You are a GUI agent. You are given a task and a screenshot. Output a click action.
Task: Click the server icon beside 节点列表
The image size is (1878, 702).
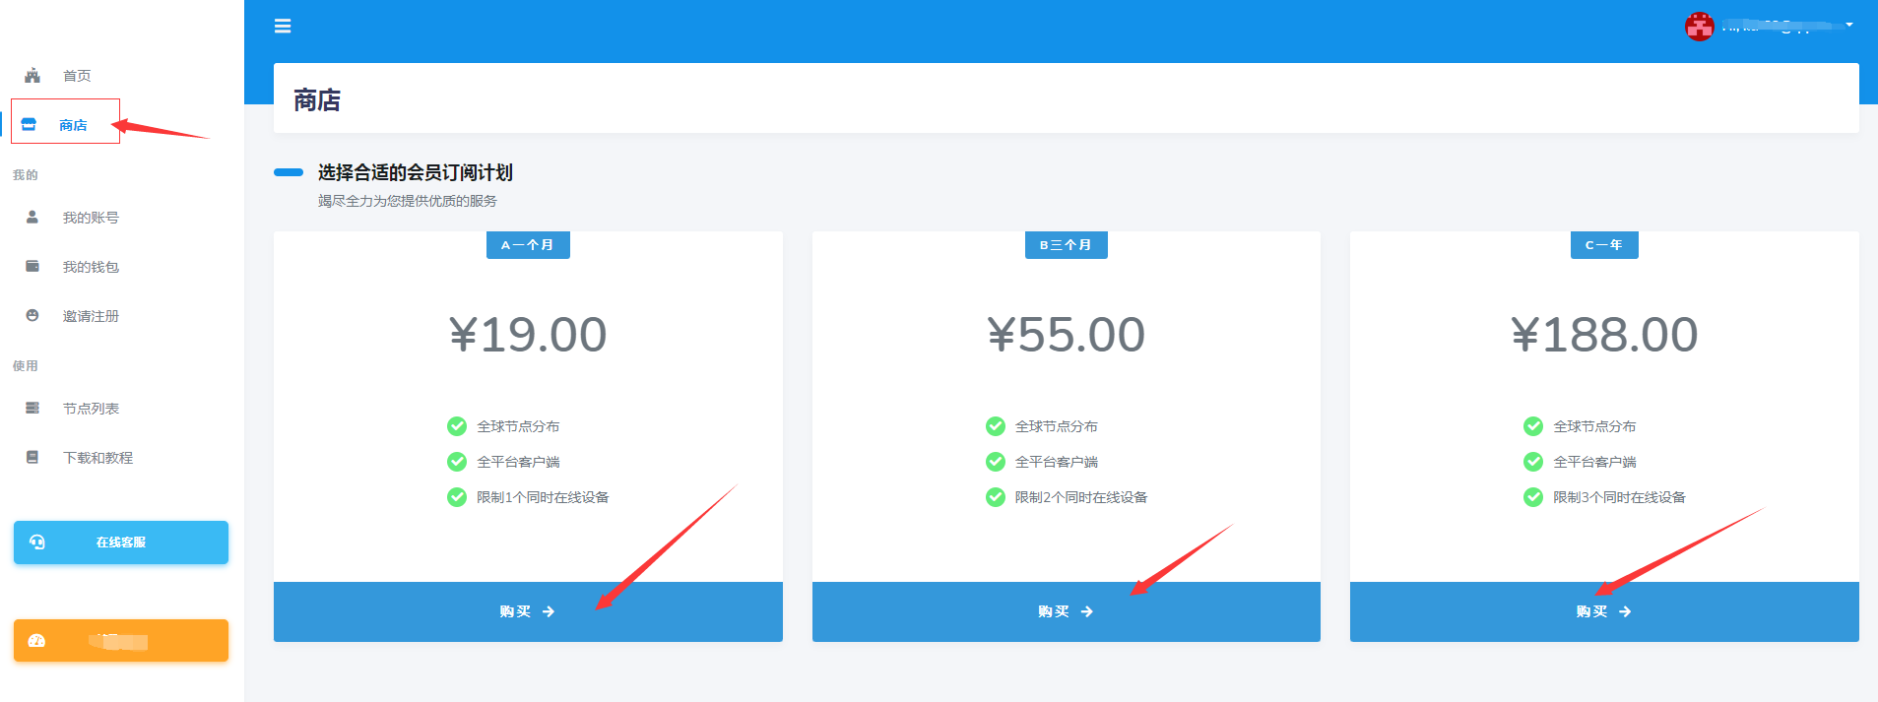tap(32, 408)
